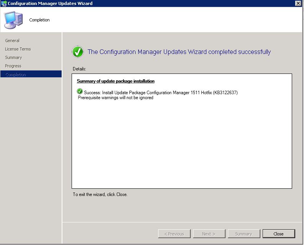Select the General step in the sidebar
The image size is (304, 245).
click(12, 41)
